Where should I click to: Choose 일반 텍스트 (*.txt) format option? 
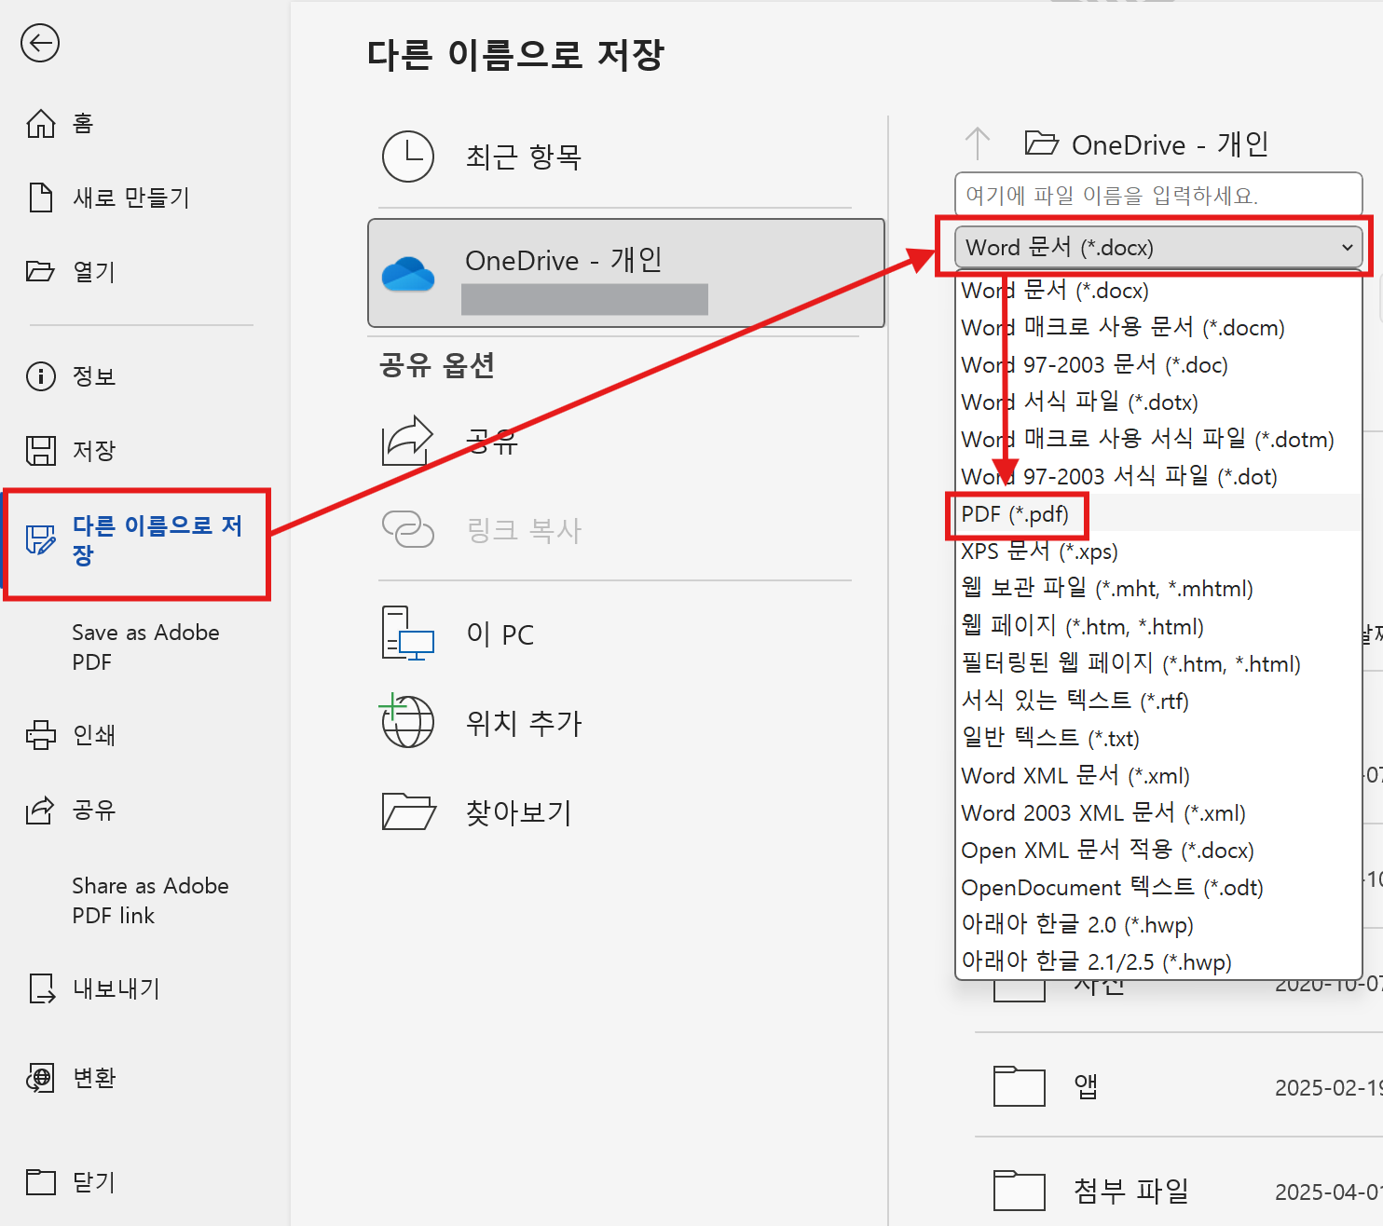click(x=1158, y=738)
